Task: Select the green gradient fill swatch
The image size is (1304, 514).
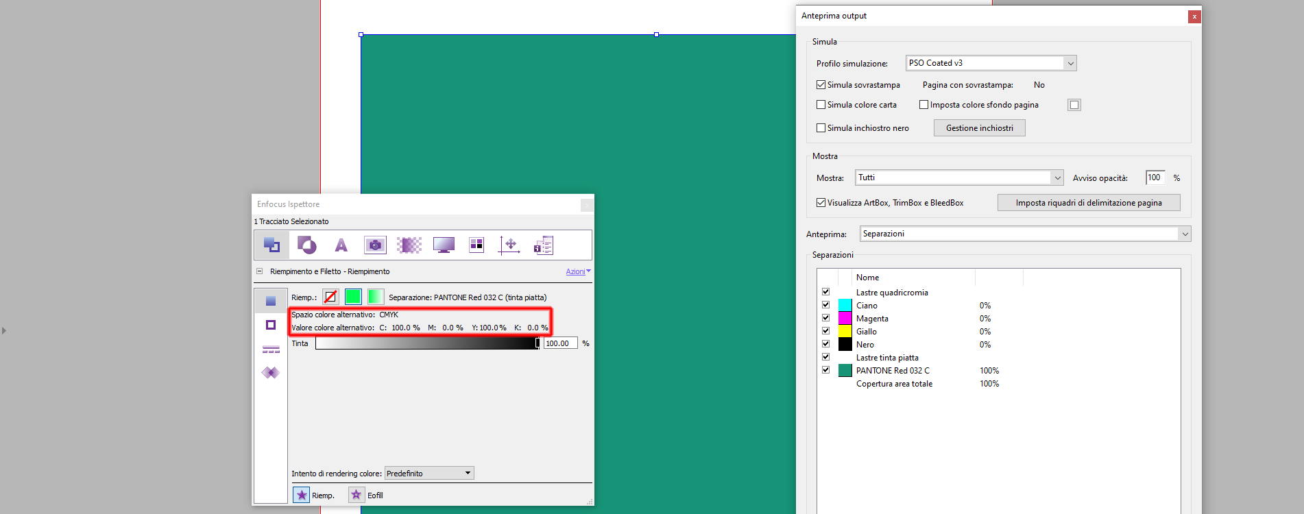Action: coord(375,297)
